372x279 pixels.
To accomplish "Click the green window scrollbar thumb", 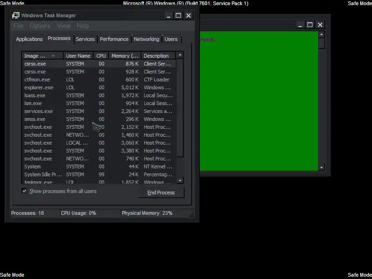I will pyautogui.click(x=321, y=43).
